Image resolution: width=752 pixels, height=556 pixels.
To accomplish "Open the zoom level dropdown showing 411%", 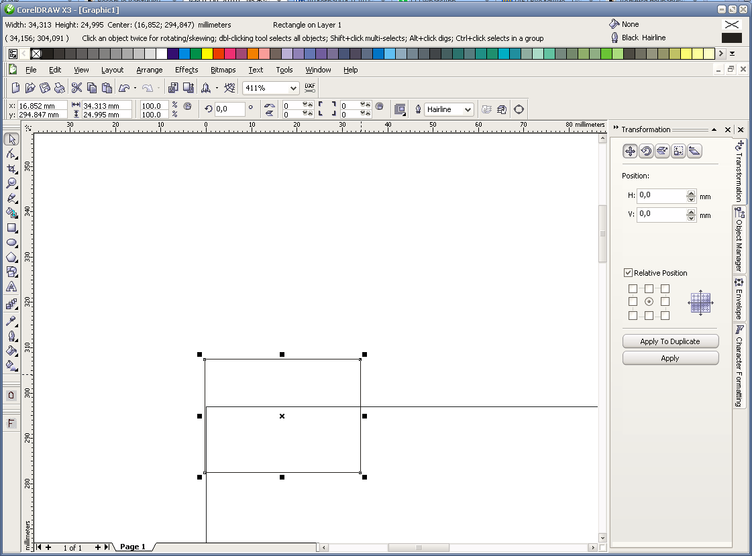I will [x=293, y=88].
